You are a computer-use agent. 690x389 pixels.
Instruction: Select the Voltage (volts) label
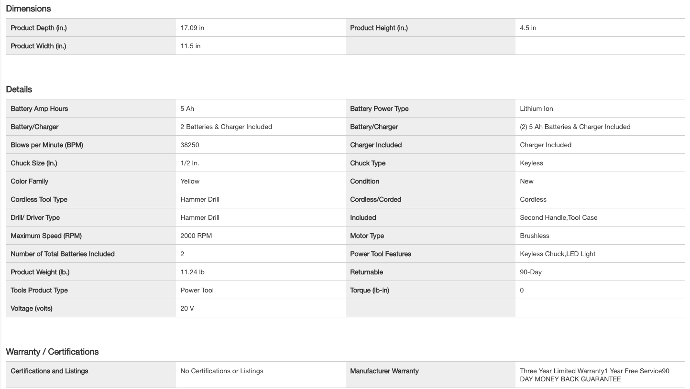click(32, 308)
